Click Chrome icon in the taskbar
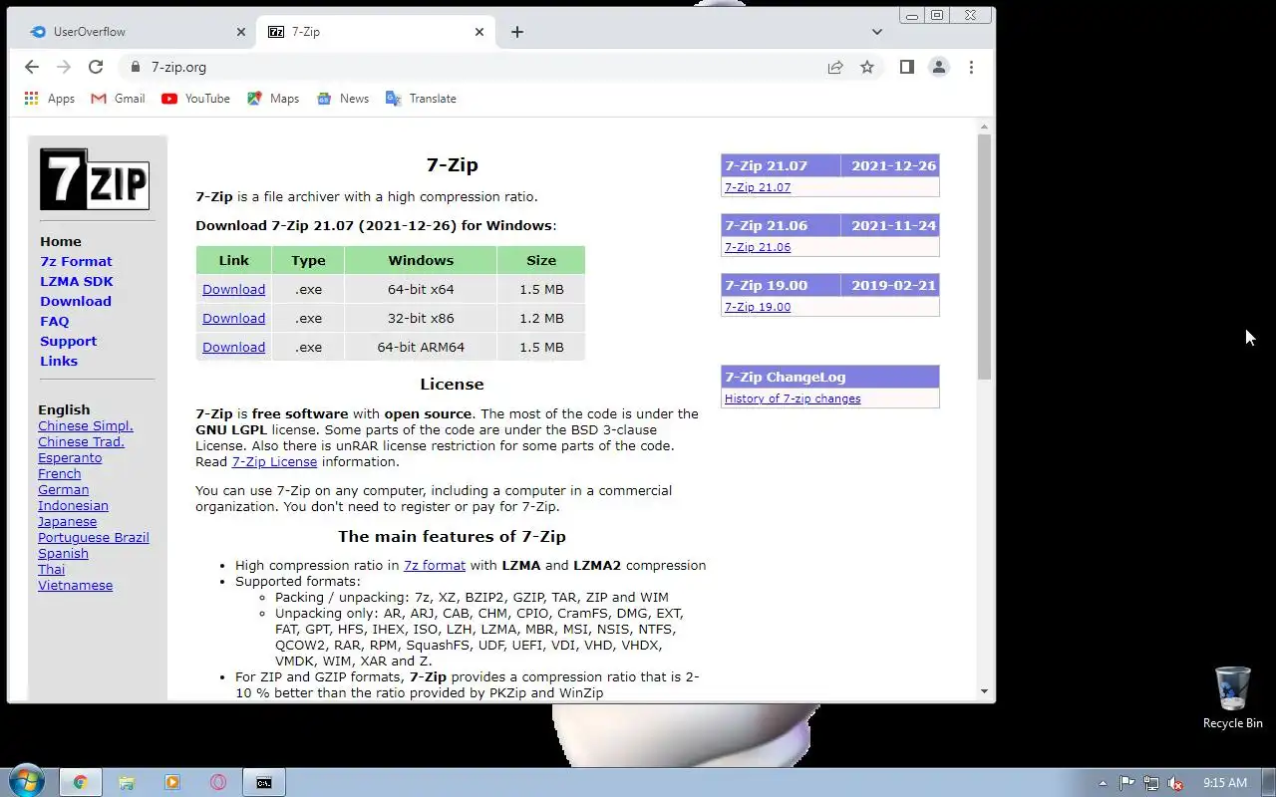The image size is (1276, 797). point(81,782)
